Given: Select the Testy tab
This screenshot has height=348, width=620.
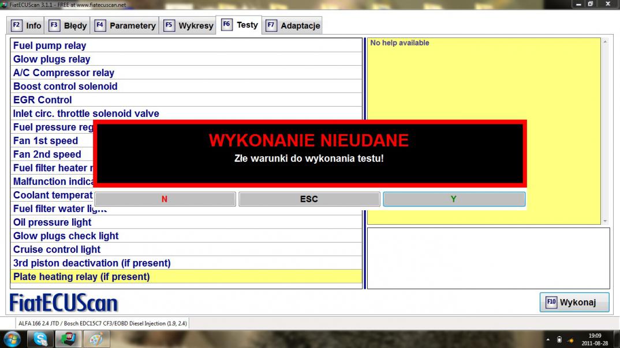Looking at the screenshot, I should (239, 25).
